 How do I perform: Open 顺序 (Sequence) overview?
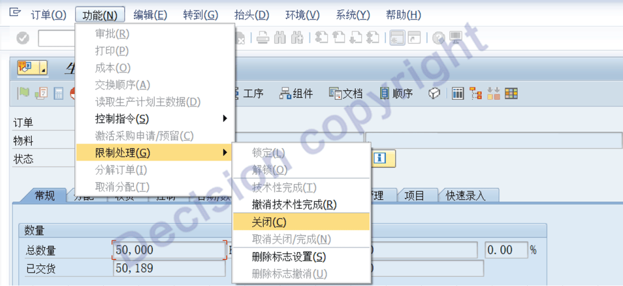click(396, 93)
